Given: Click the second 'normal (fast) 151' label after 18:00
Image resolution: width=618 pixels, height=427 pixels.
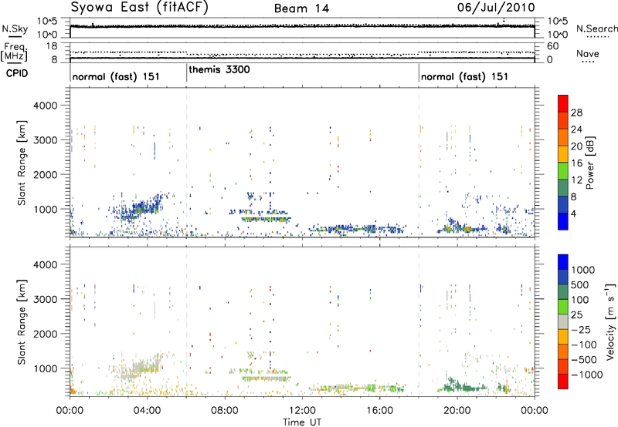Looking at the screenshot, I should point(464,76).
